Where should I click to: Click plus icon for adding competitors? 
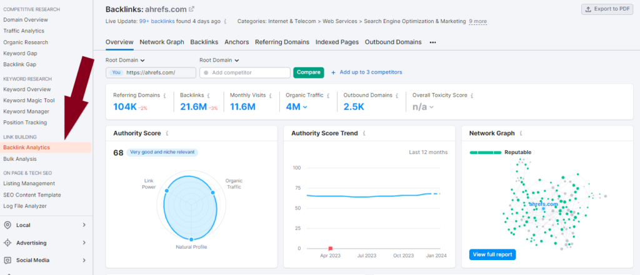click(333, 72)
